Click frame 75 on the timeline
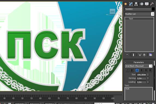This screenshot has height=104, width=156. click(x=68, y=98)
